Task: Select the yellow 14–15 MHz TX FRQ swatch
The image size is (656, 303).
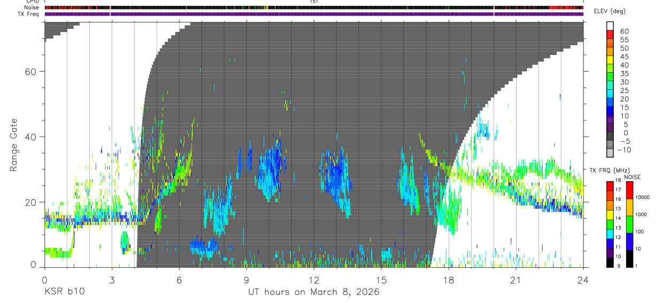Action: pyautogui.click(x=610, y=214)
